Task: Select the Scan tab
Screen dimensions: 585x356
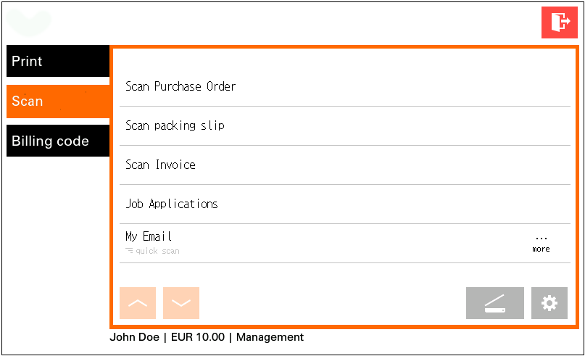Action: click(x=58, y=102)
